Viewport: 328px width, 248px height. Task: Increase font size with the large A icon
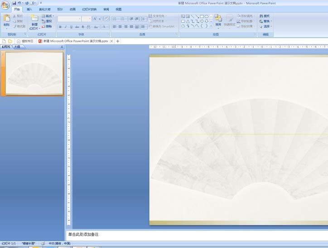95,19
